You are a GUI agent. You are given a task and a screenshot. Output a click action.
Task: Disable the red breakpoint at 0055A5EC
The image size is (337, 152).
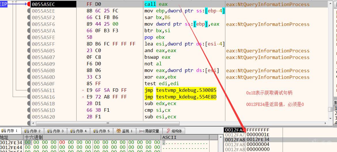point(29,4)
